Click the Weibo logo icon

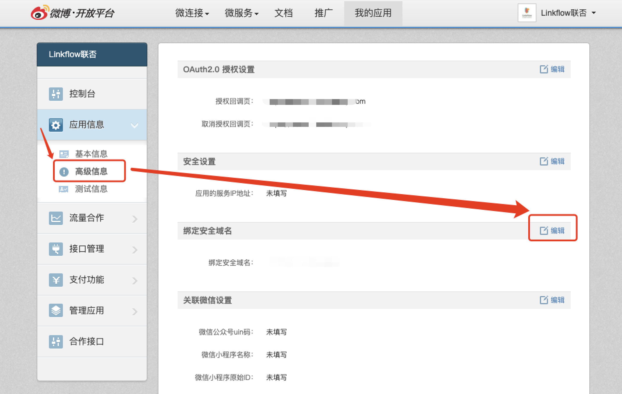[40, 13]
